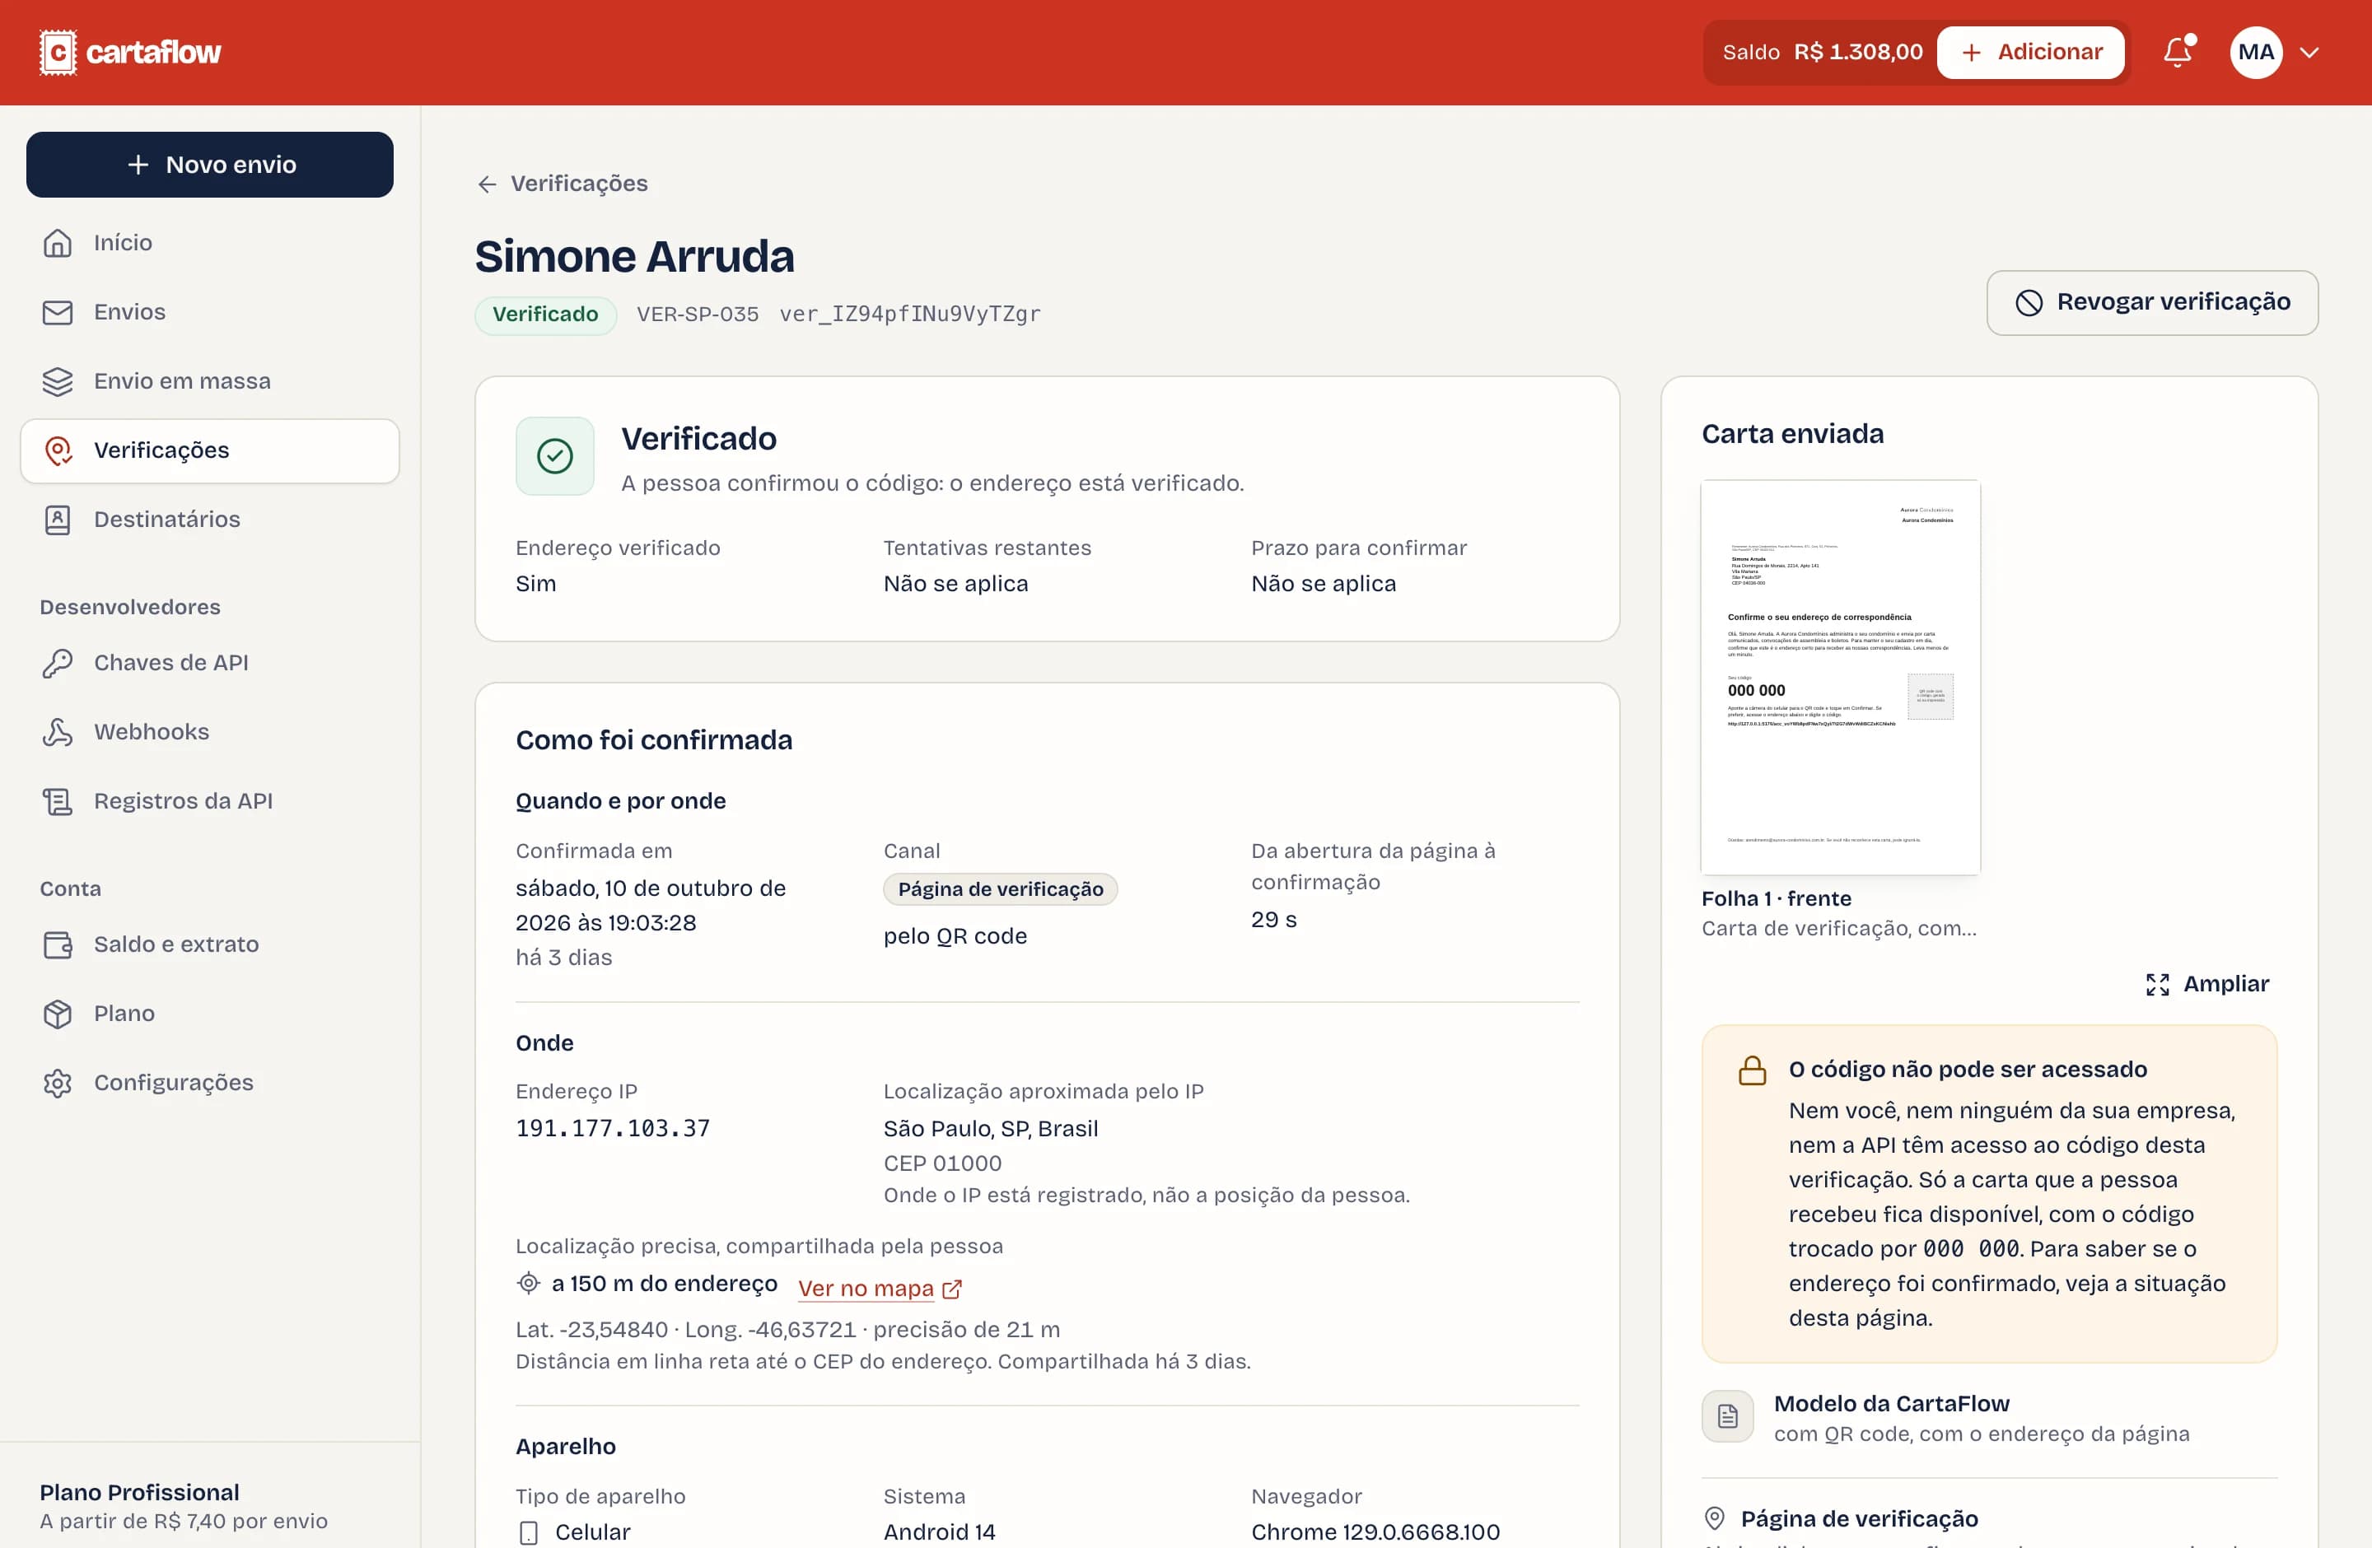This screenshot has width=2372, height=1548.
Task: Click the Verificado status badge
Action: (545, 315)
